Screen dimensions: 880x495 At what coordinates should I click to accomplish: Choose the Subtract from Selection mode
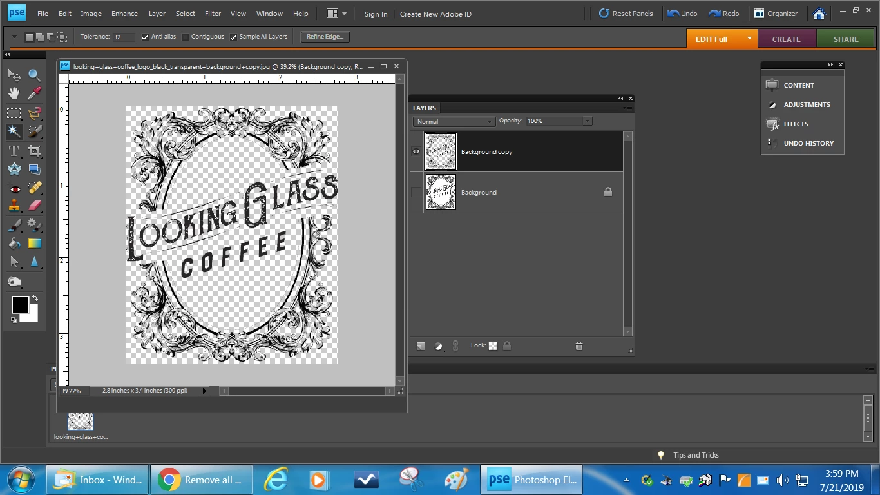52,37
